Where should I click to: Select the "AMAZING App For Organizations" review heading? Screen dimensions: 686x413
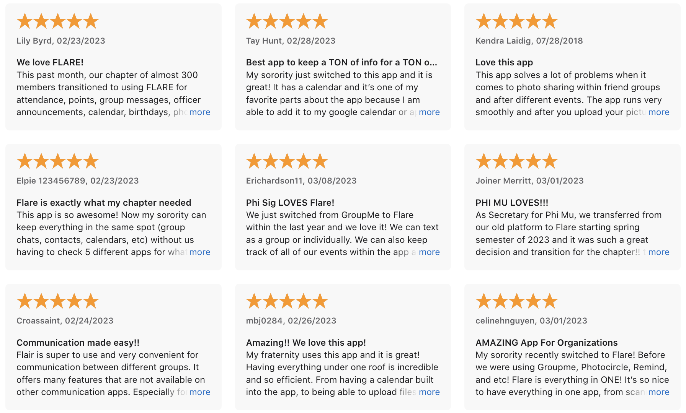pos(546,343)
